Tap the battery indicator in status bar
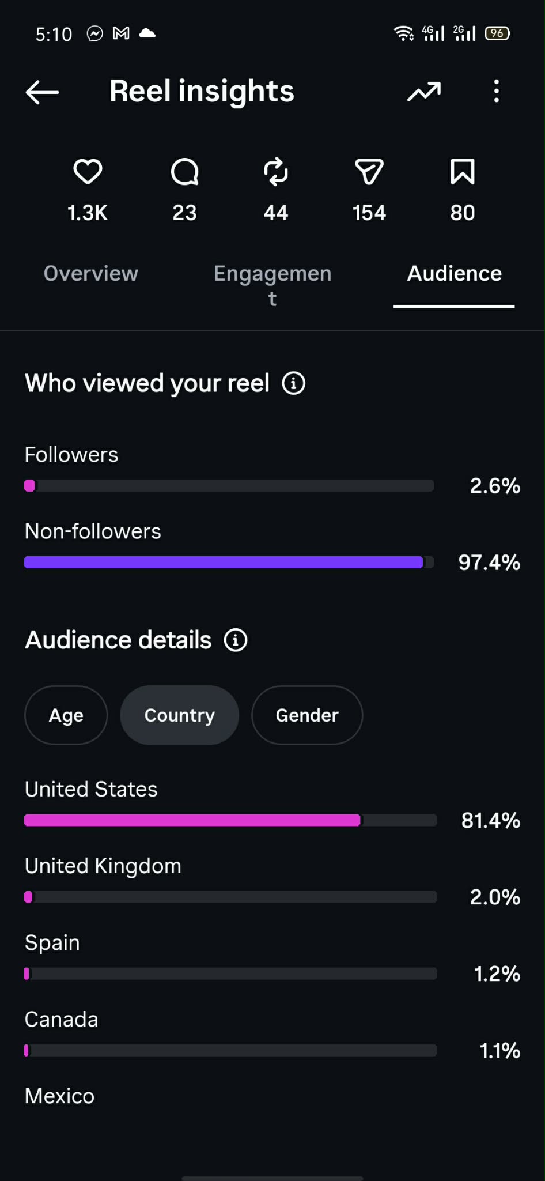 (x=497, y=33)
